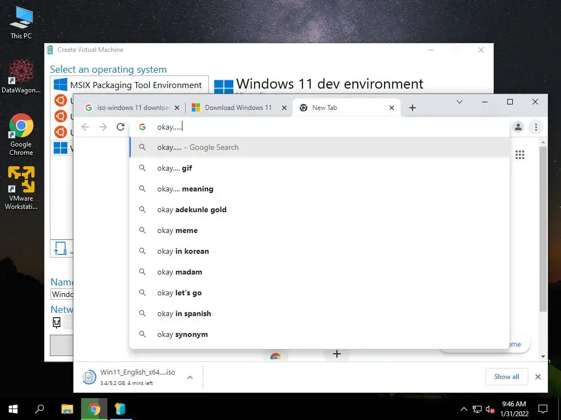Image resolution: width=561 pixels, height=420 pixels.
Task: Switch to 'Download Windows 11' tab
Action: click(239, 108)
